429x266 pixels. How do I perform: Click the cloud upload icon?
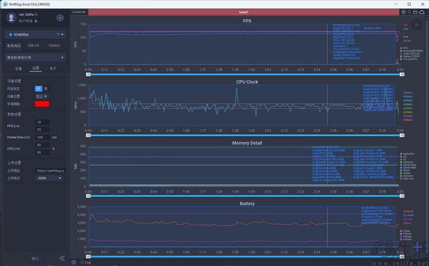point(422,12)
